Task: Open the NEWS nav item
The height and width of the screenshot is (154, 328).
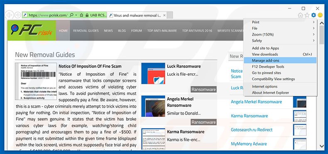Action: tap(108, 31)
